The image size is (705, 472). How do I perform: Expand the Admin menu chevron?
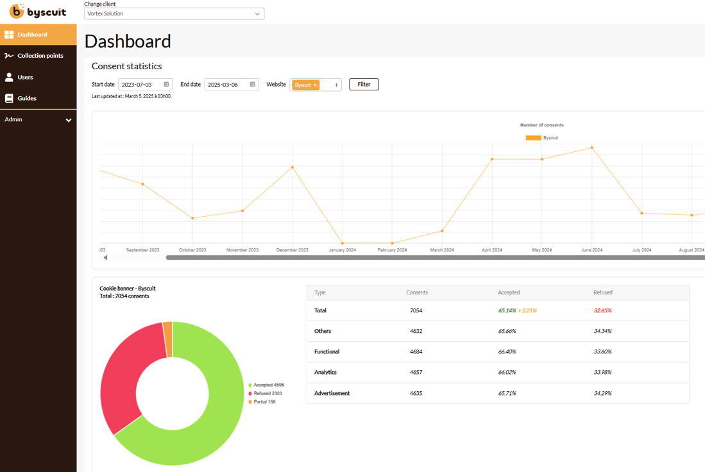tap(69, 120)
